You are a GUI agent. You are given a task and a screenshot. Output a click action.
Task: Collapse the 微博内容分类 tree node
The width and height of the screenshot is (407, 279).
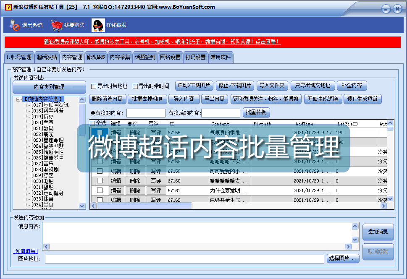(18, 99)
